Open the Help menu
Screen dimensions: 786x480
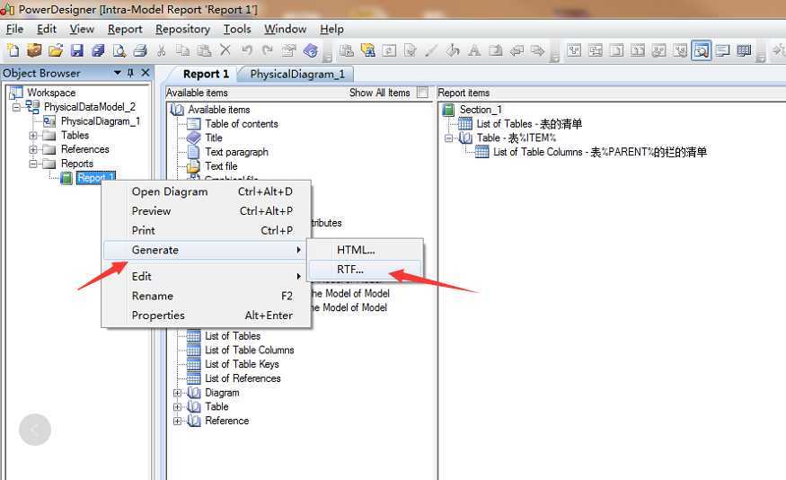(x=331, y=29)
